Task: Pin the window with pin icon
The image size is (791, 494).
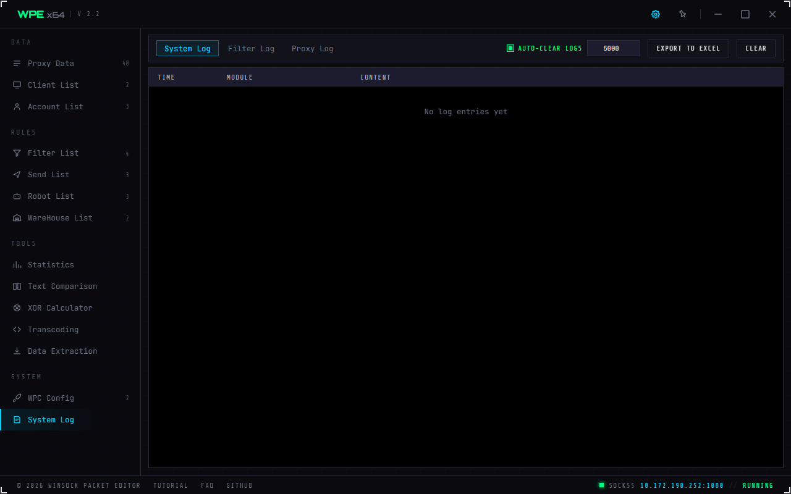Action: [x=683, y=14]
